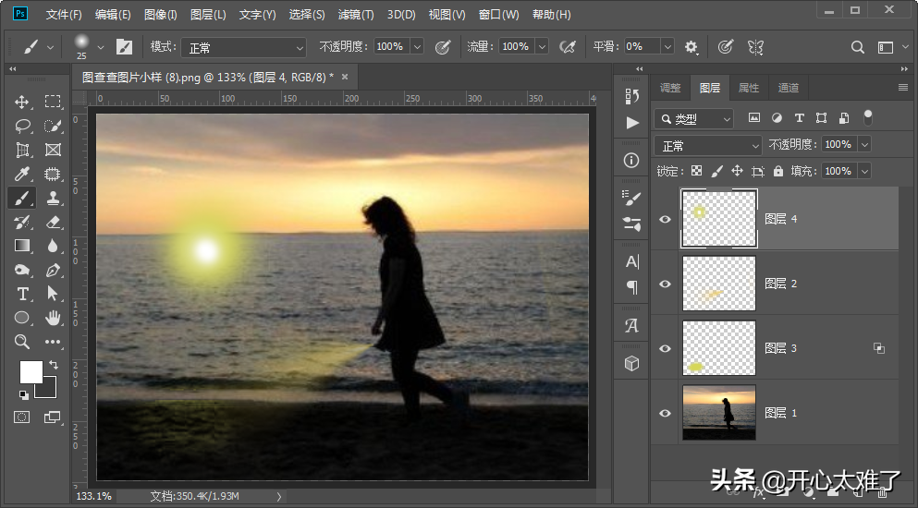Select the Crop tool
This screenshot has height=508, width=918.
[x=22, y=150]
